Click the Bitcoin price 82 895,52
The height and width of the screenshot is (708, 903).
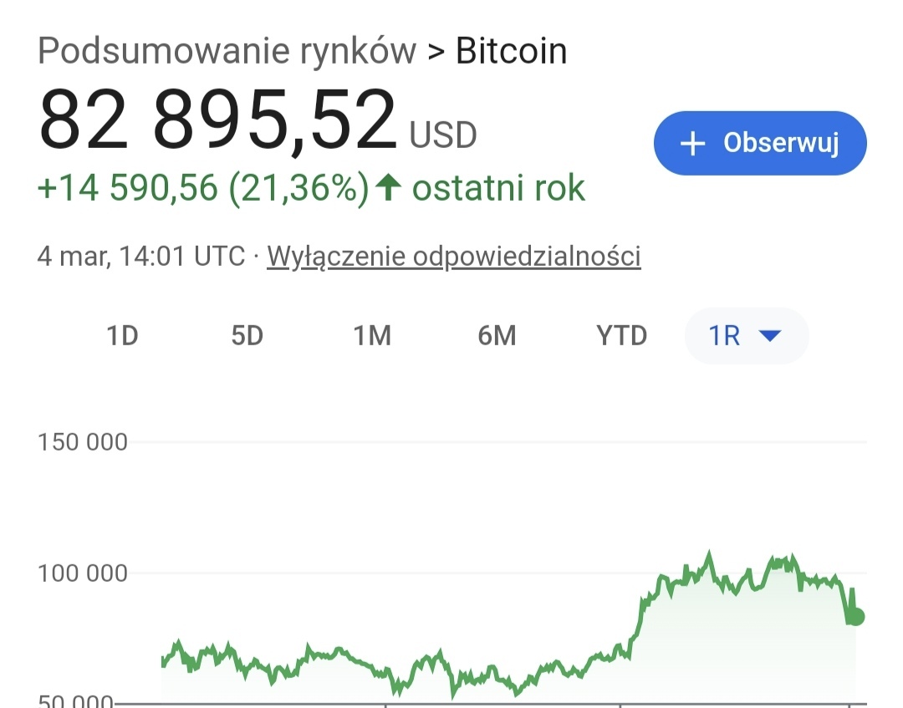pyautogui.click(x=217, y=121)
